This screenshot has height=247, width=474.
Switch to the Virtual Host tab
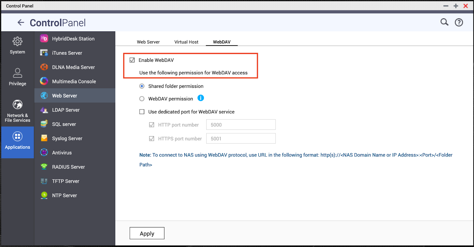186,42
